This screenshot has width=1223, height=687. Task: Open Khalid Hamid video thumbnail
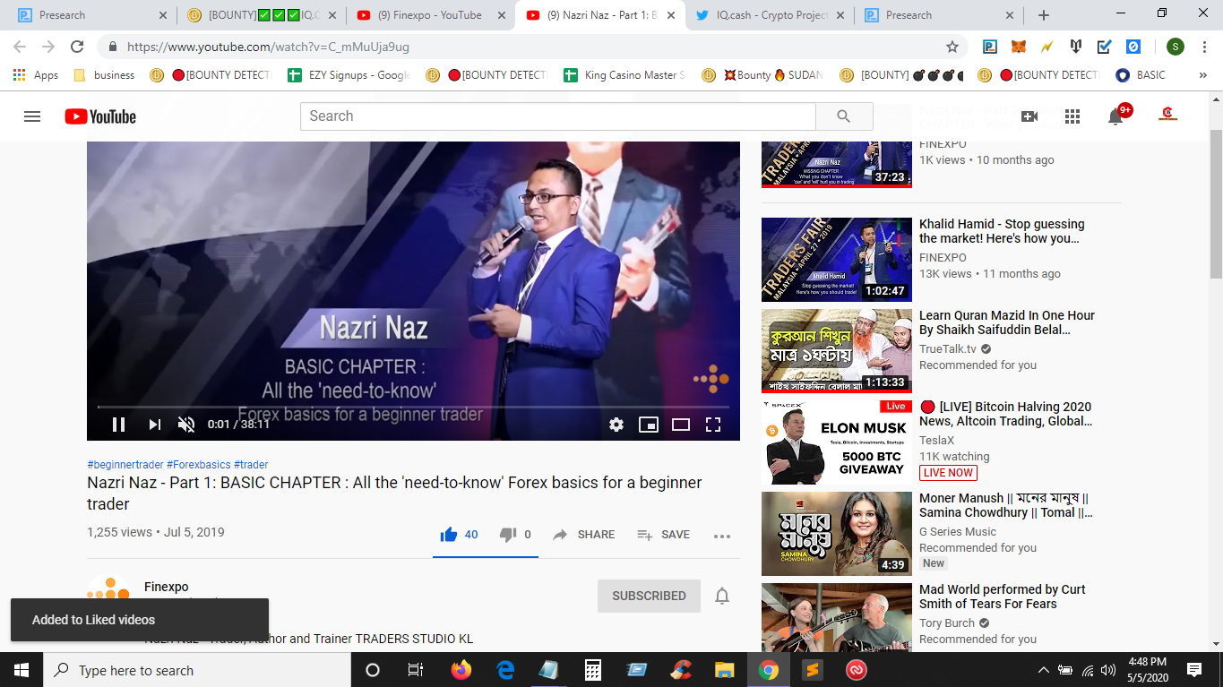[x=837, y=260]
